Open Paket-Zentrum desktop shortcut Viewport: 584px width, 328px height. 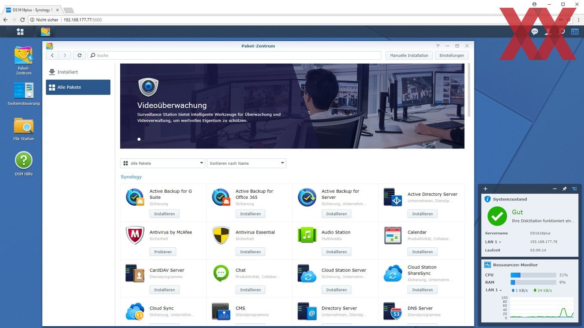(x=24, y=61)
